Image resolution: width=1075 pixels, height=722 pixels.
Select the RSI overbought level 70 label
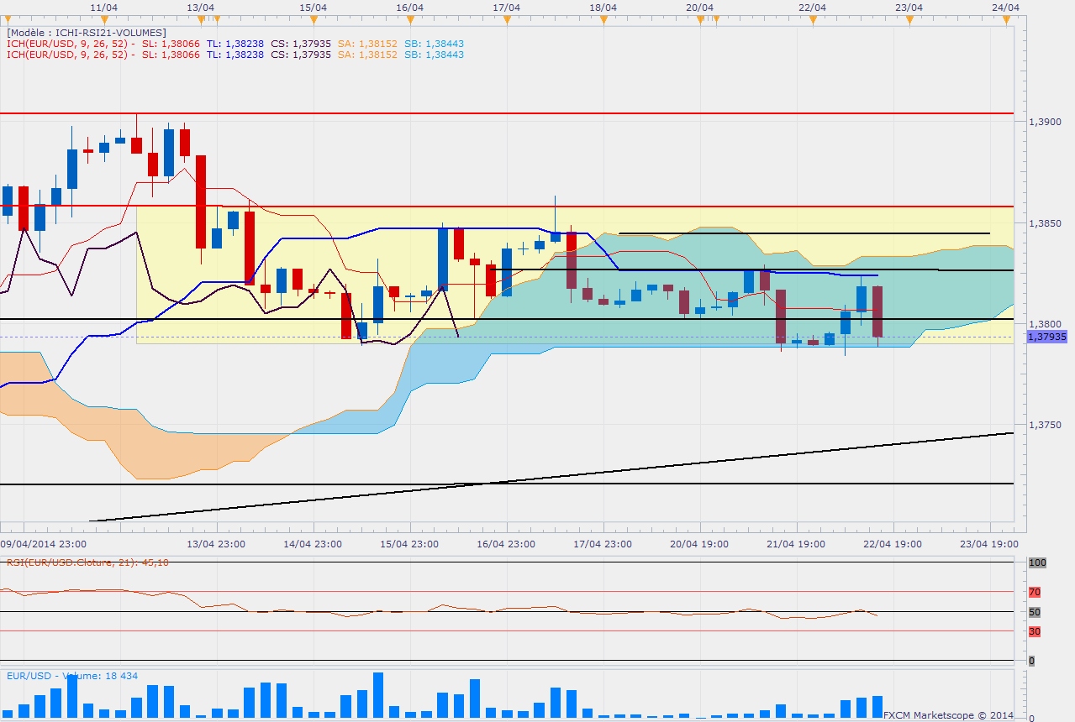click(x=1035, y=592)
